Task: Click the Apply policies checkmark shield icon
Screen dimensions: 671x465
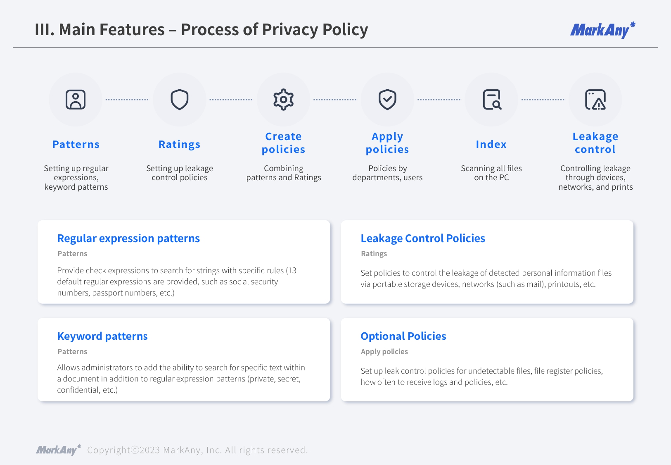Action: [x=387, y=100]
